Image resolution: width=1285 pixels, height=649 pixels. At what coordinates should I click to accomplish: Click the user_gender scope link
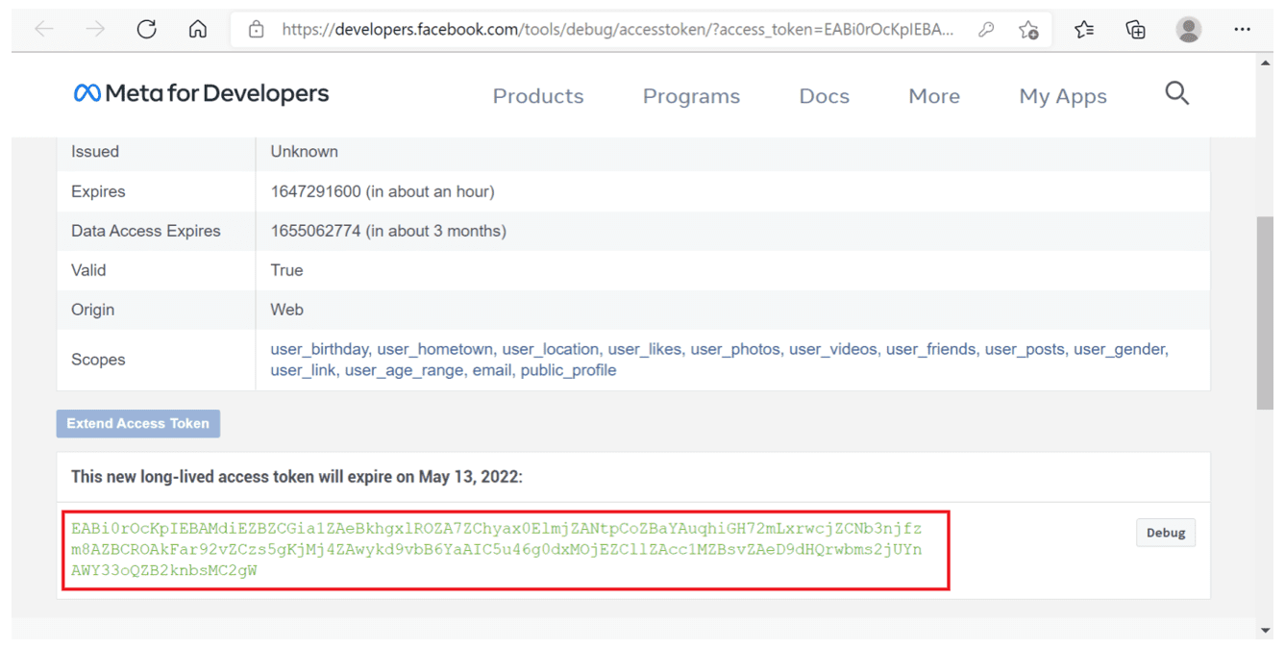click(1119, 349)
